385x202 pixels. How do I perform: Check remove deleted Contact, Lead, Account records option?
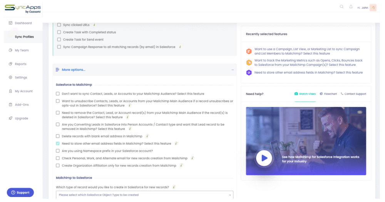(58, 113)
